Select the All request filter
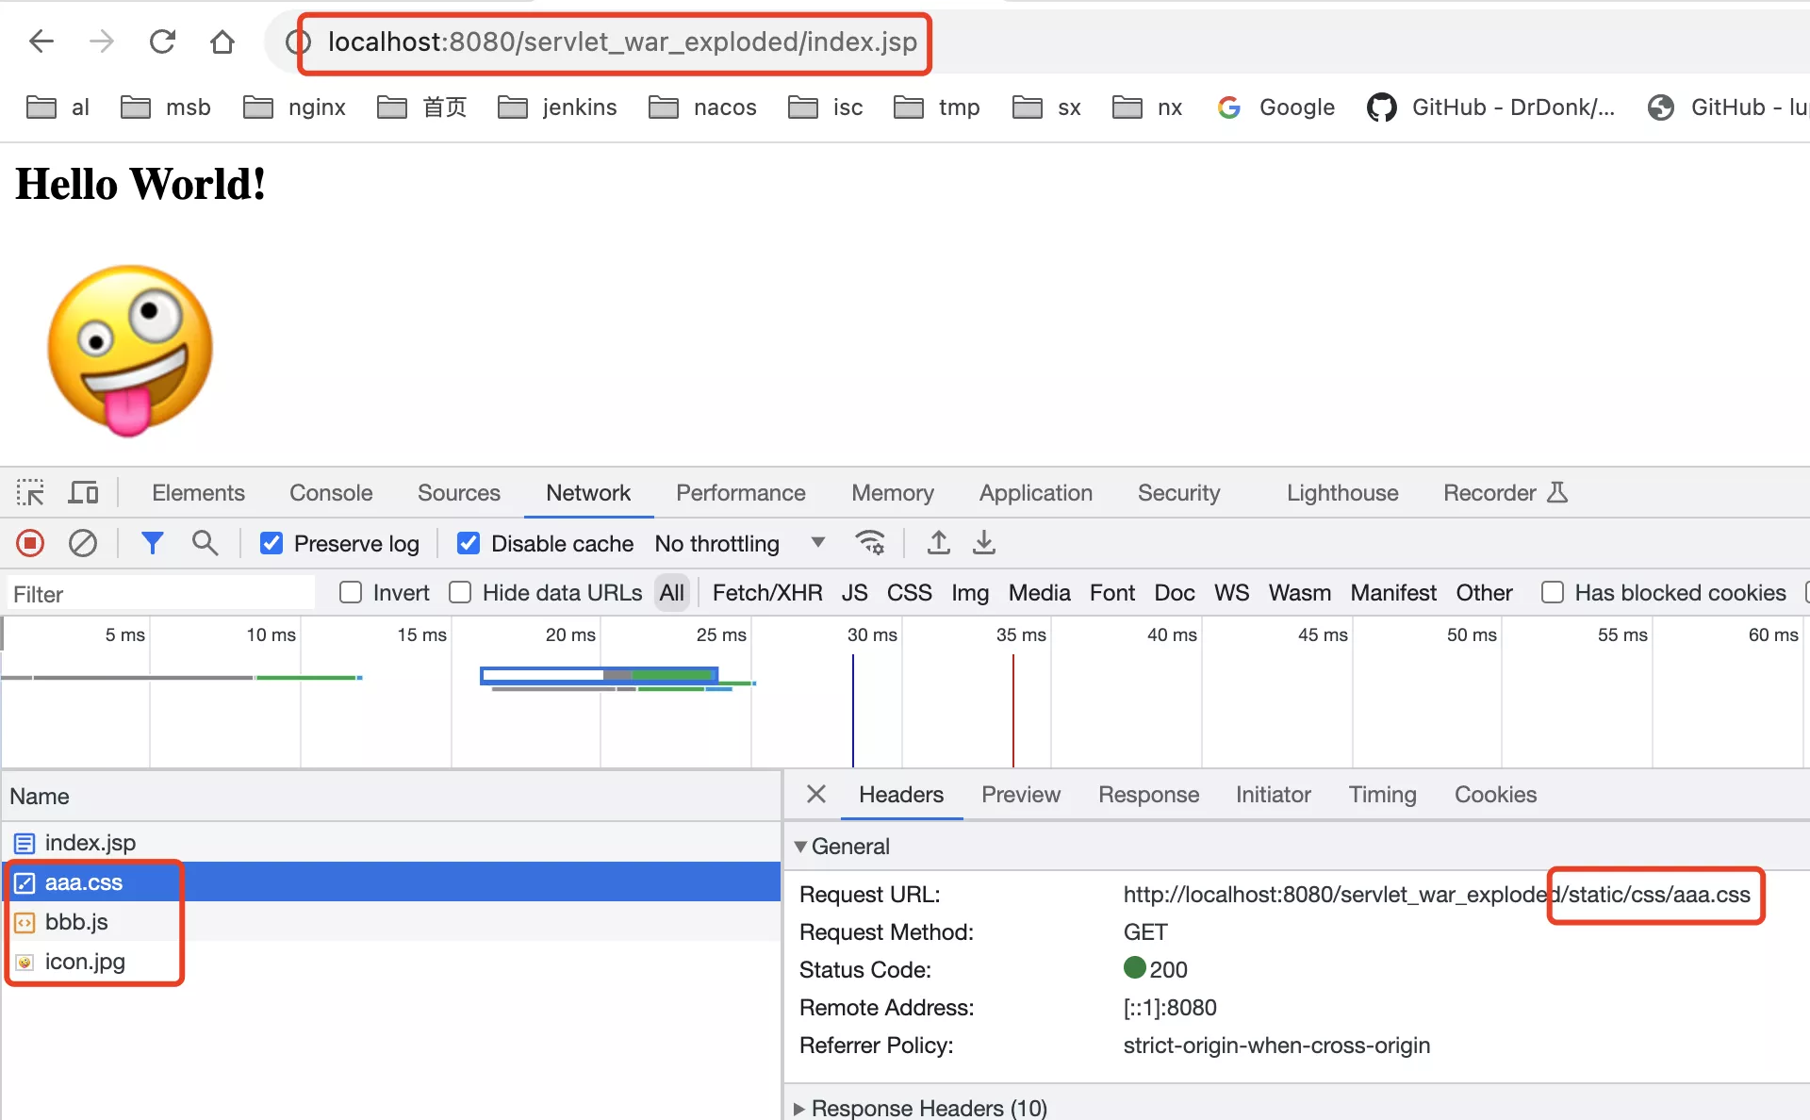The image size is (1810, 1120). coord(672,593)
